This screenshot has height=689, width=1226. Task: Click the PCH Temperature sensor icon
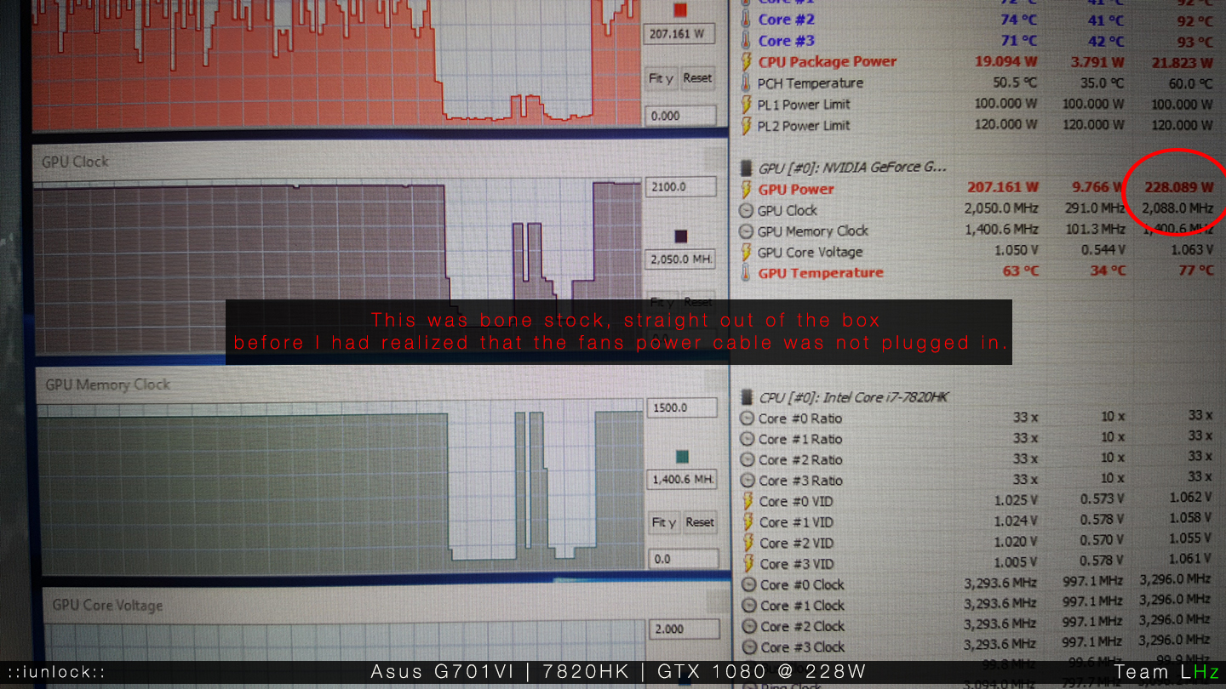[x=747, y=83]
